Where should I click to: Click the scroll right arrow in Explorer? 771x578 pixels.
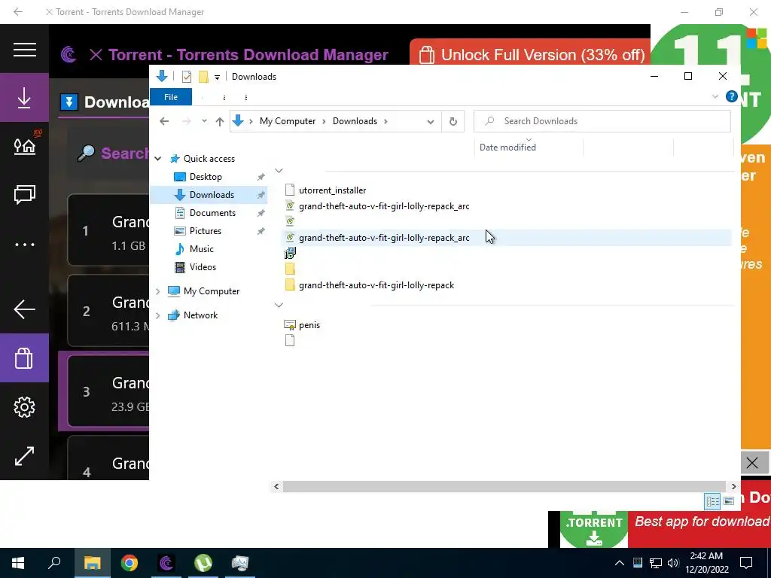coord(733,487)
